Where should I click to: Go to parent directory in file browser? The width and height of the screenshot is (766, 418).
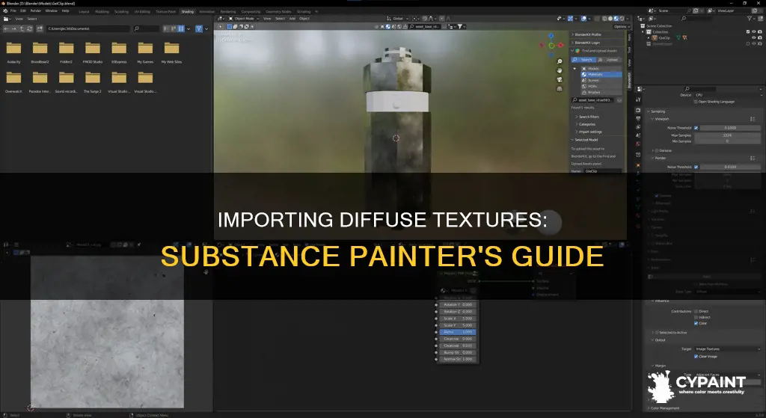click(22, 29)
